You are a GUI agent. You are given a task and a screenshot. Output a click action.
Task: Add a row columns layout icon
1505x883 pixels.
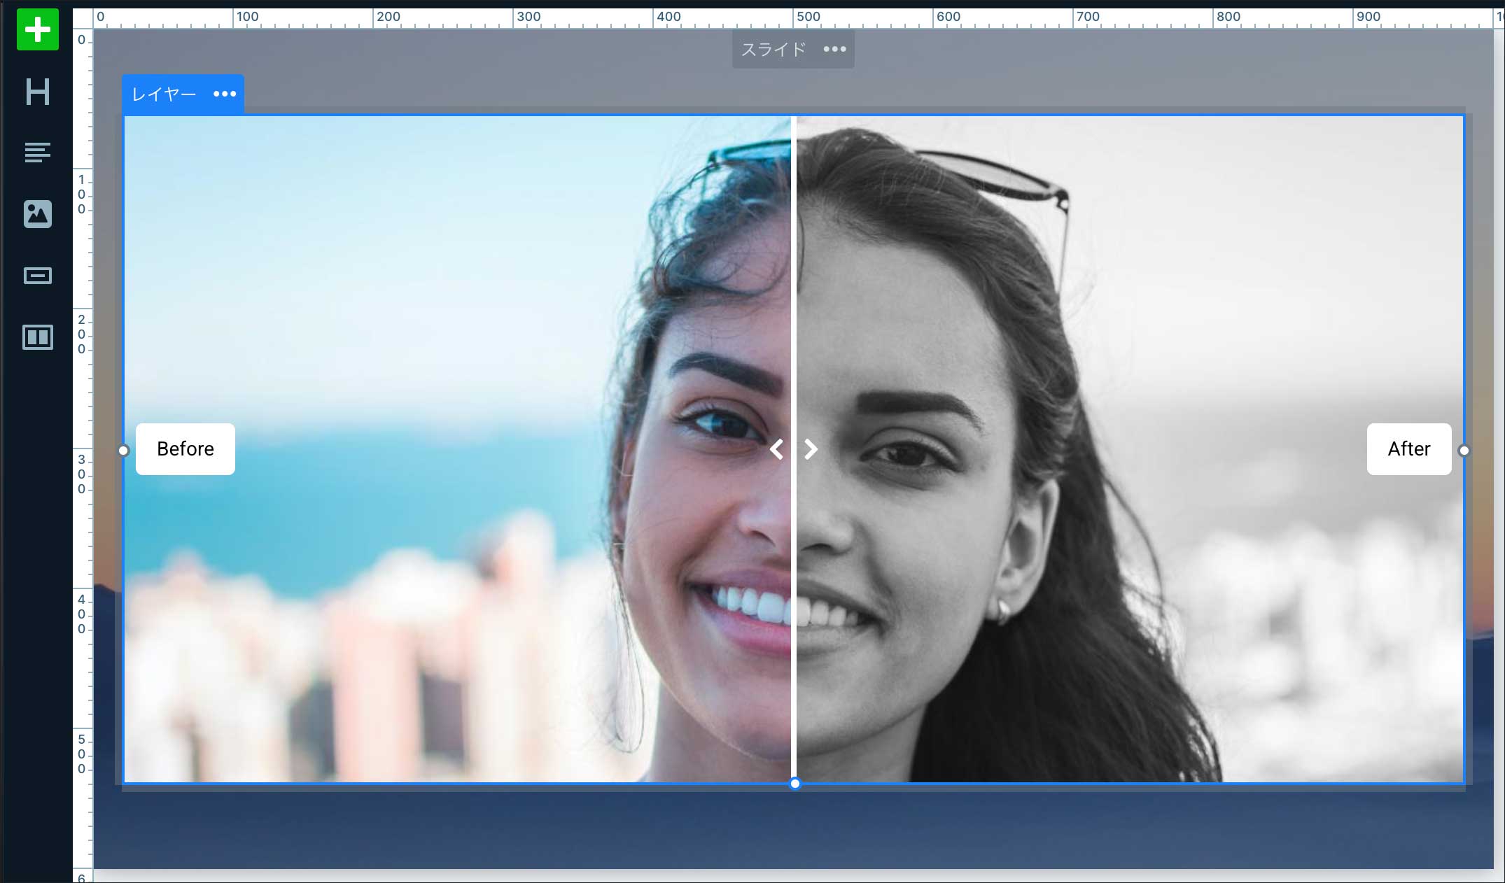(38, 337)
